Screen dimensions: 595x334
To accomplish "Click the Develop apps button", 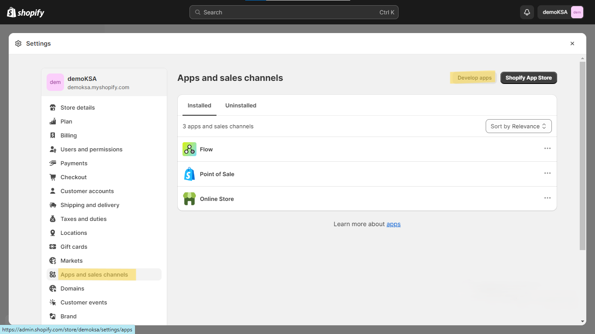I will (474, 78).
